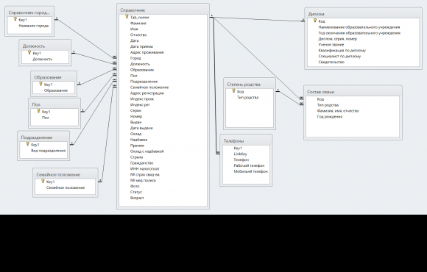Click the key icon in Пол table
This screenshot has width=427, height=272.
point(38,111)
